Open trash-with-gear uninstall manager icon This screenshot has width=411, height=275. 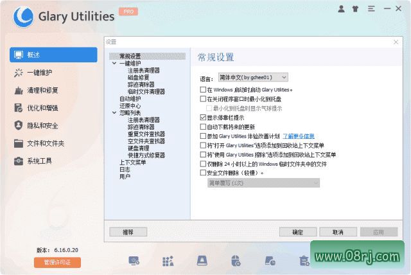coord(304,261)
